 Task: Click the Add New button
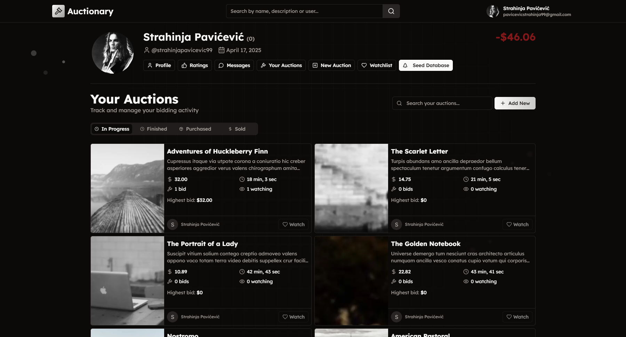pyautogui.click(x=515, y=103)
